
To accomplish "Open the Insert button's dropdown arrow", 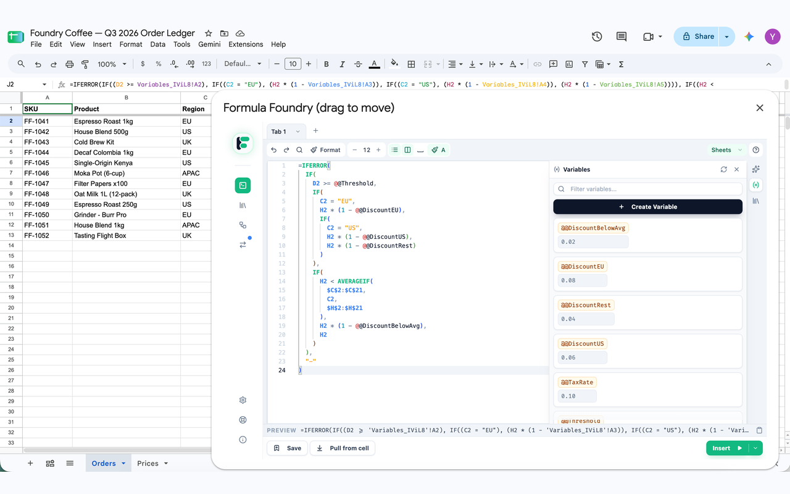I will pos(755,448).
